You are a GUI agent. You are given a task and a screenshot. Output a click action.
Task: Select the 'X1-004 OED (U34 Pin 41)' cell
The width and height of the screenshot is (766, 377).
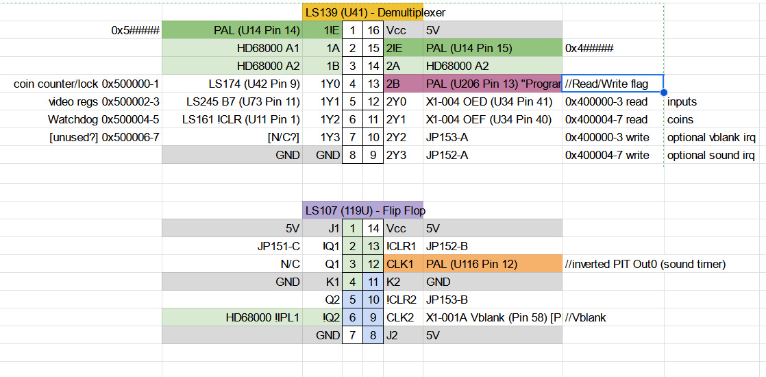[x=493, y=101]
